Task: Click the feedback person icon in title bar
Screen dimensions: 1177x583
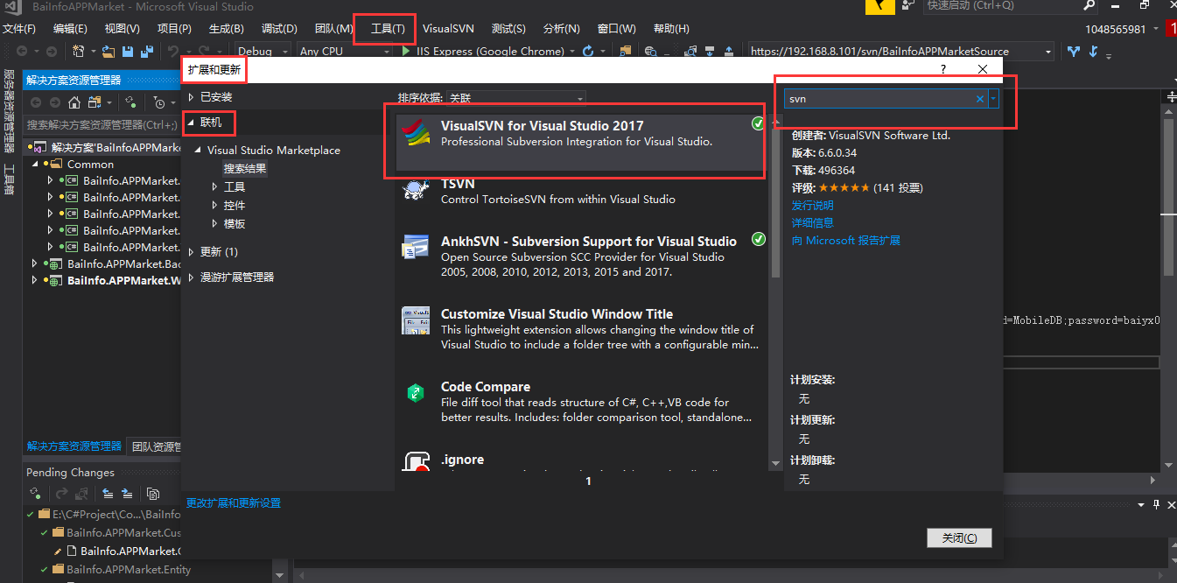Action: coord(908,5)
